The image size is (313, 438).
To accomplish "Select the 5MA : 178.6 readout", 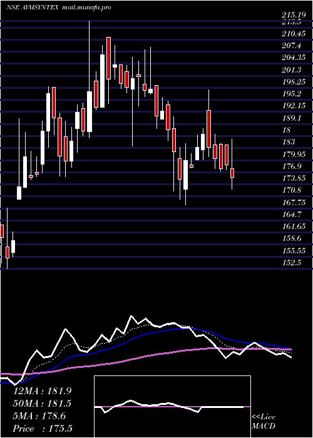I will 39,416.
